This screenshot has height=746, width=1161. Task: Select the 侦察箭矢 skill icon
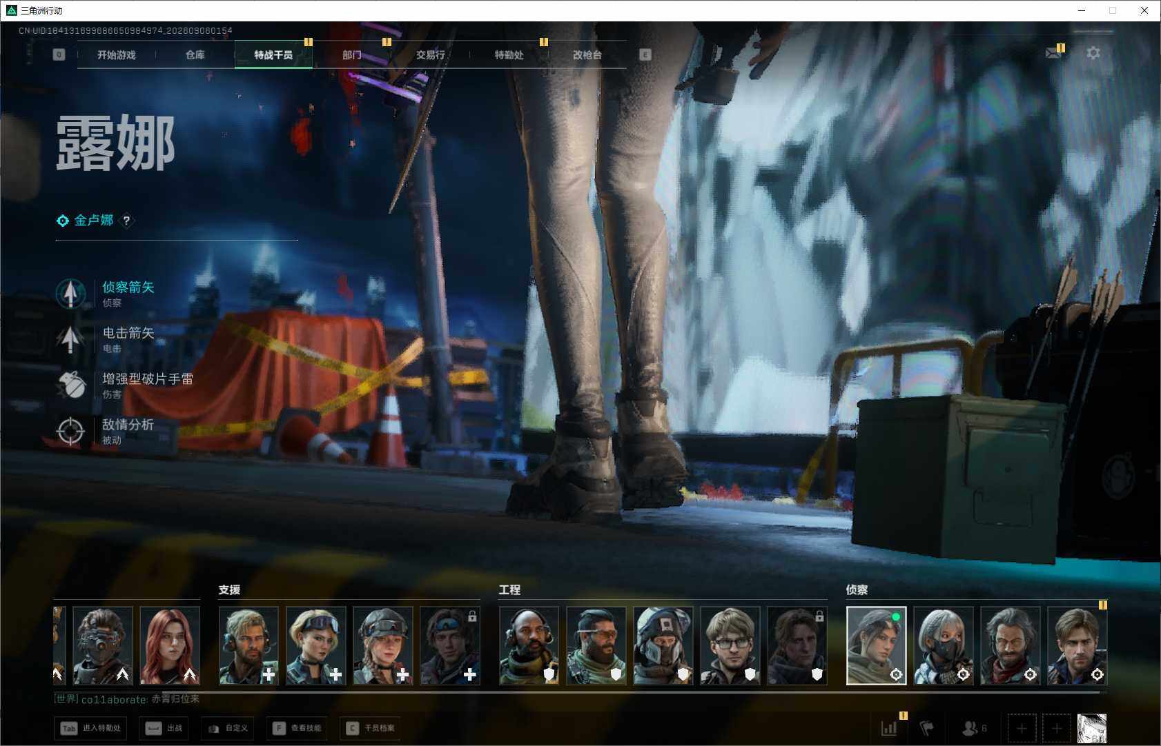pos(70,293)
